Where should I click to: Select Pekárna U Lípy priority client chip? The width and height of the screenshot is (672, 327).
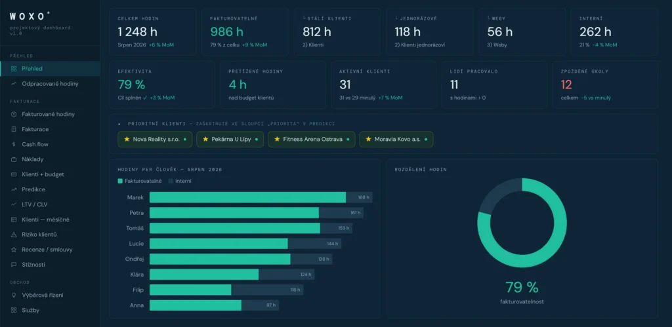pos(230,139)
